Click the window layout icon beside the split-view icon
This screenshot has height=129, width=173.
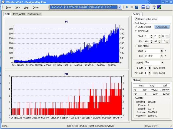point(148,7)
